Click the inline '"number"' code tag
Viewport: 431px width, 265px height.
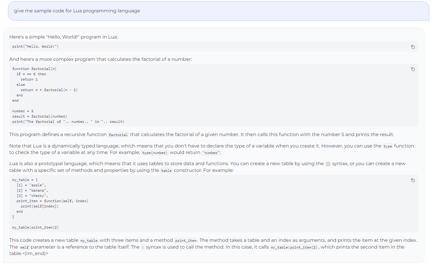[x=211, y=153]
